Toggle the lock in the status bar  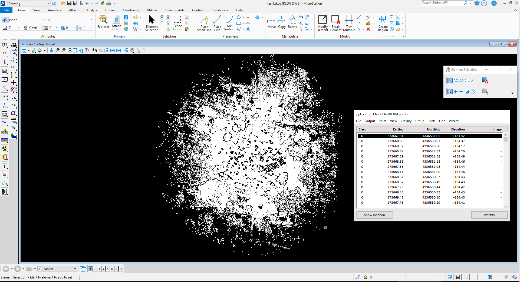(366, 277)
